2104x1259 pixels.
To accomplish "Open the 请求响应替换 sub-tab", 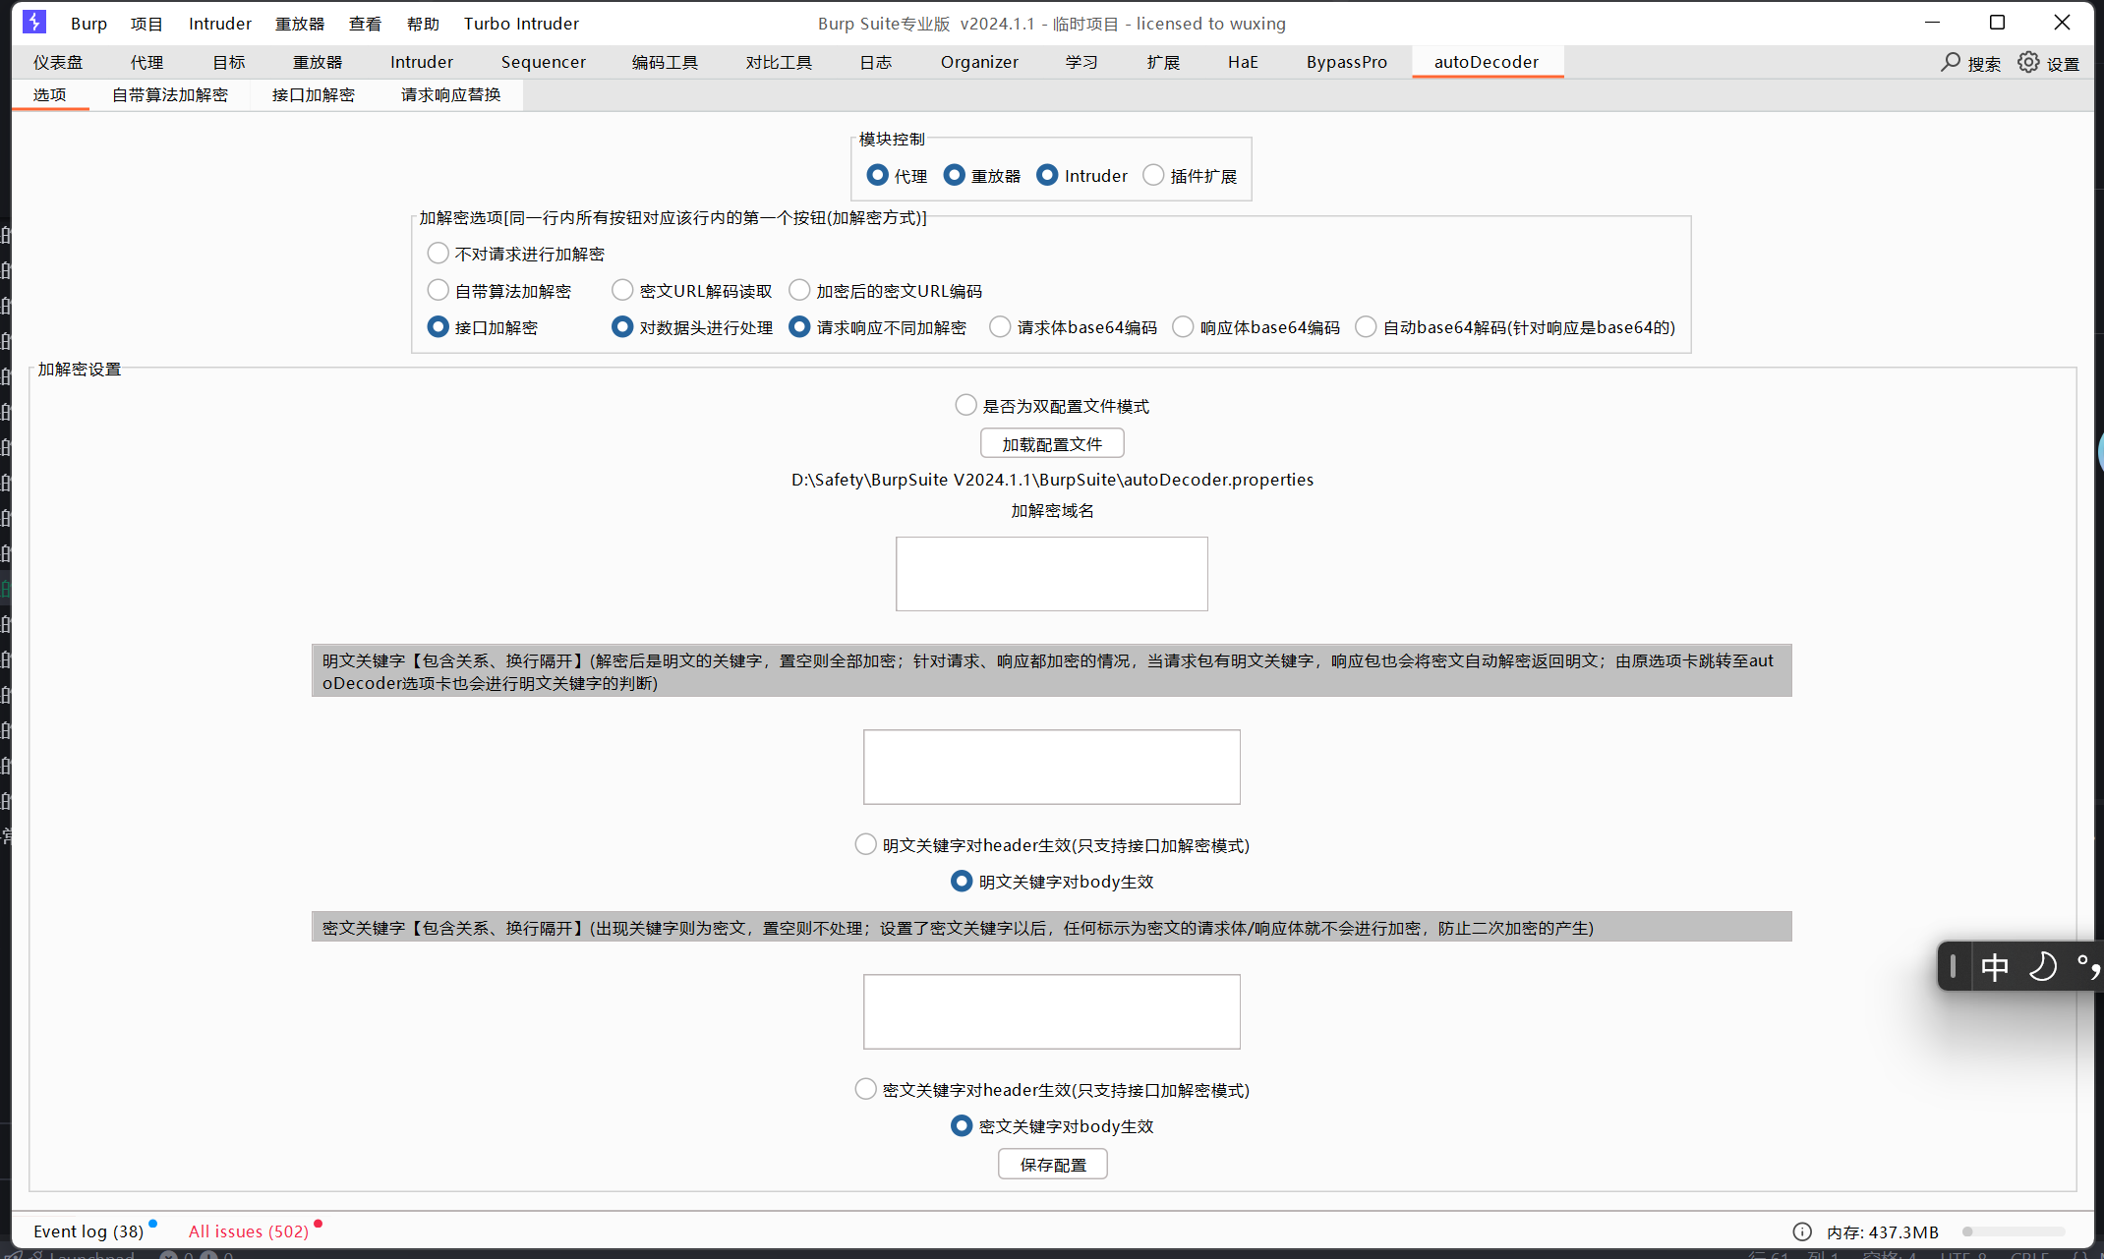I will (x=451, y=94).
